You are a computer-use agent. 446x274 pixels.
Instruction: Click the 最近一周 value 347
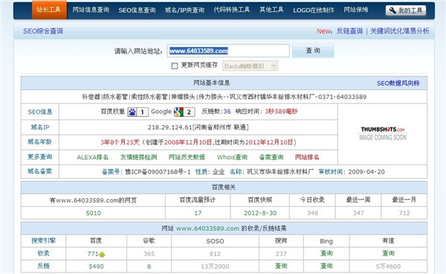[x=358, y=213]
